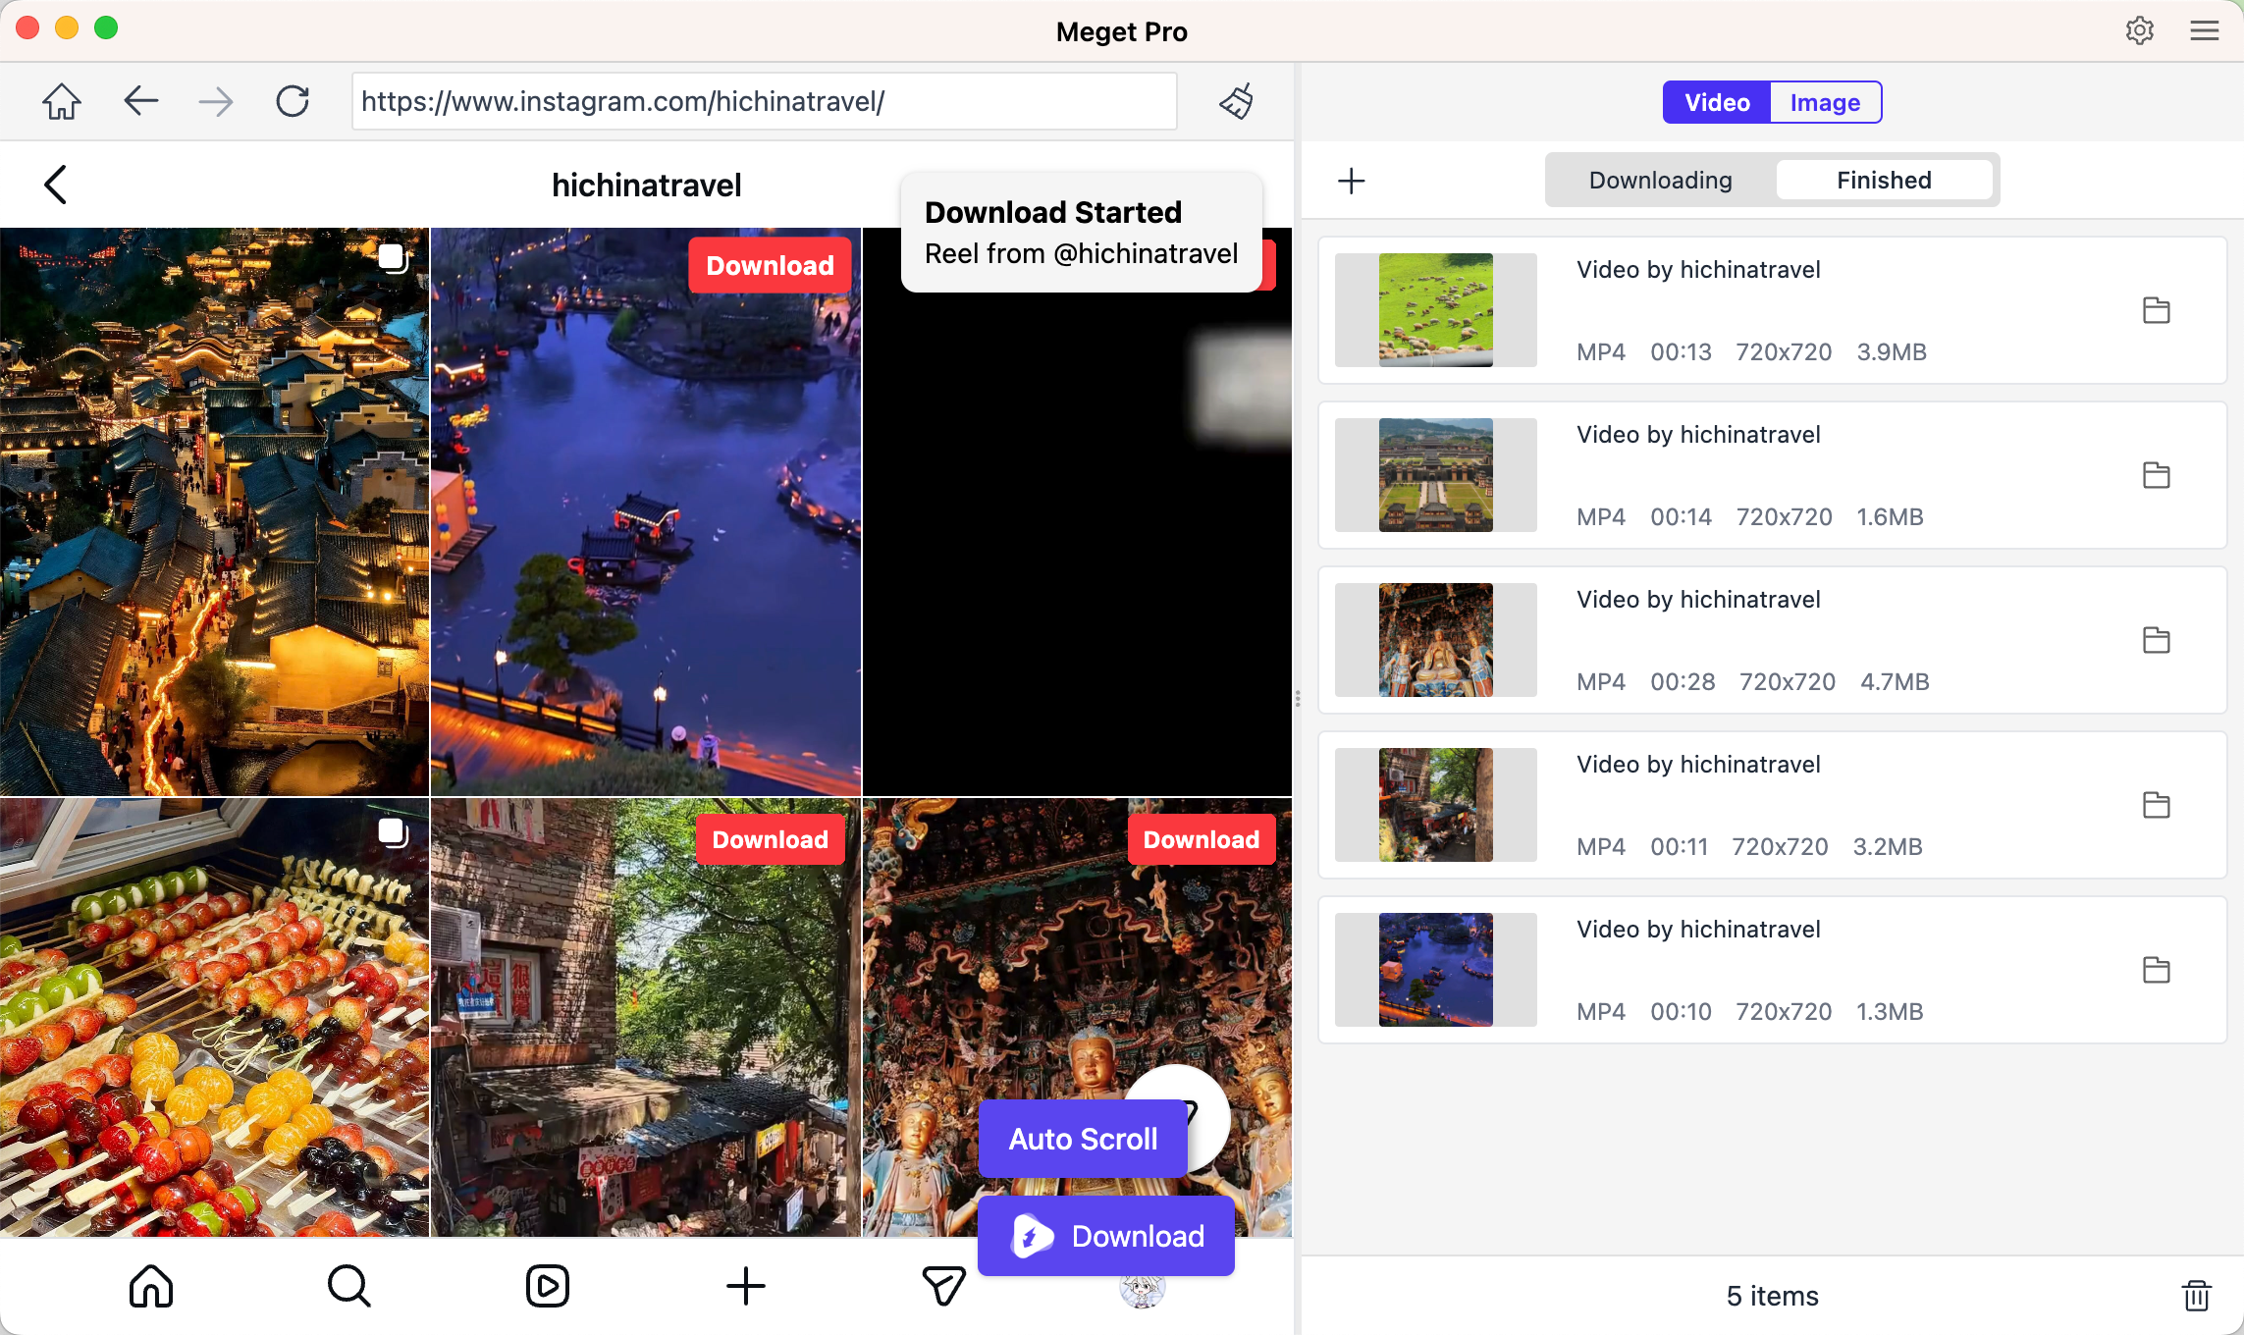Open Instagram search
Screen dimensions: 2244x1335
tap(349, 1286)
